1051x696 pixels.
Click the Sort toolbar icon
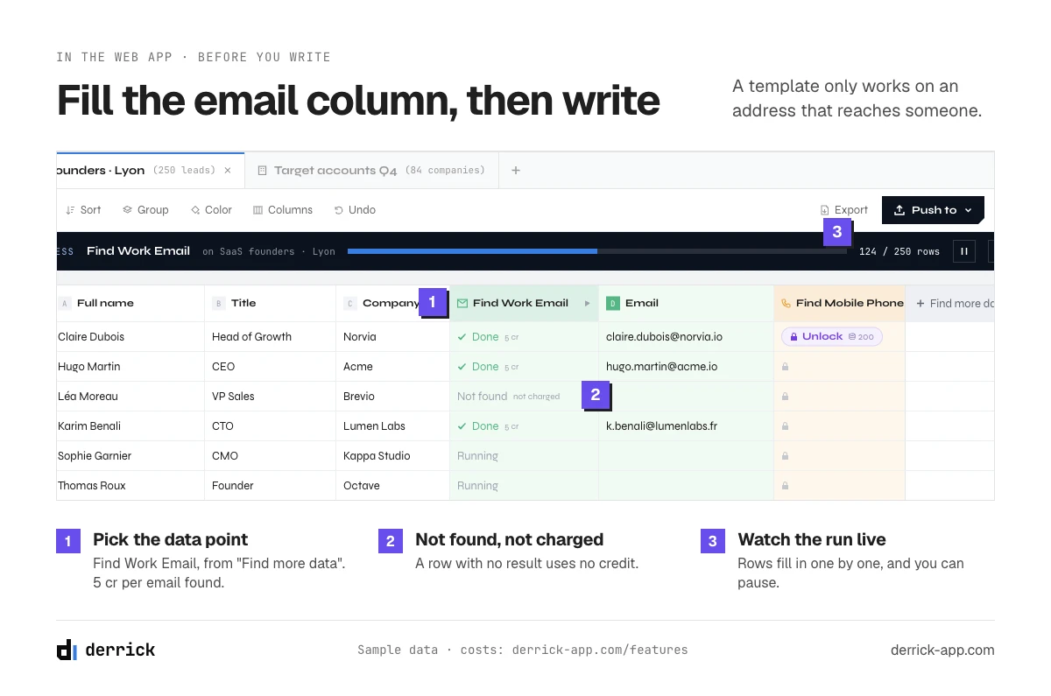tap(70, 210)
